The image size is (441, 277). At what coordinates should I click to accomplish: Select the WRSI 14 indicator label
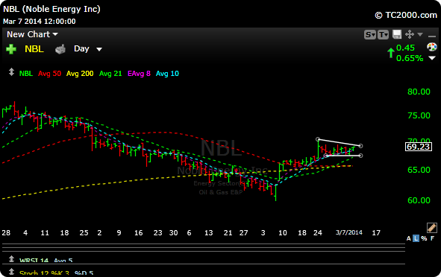tap(34, 261)
